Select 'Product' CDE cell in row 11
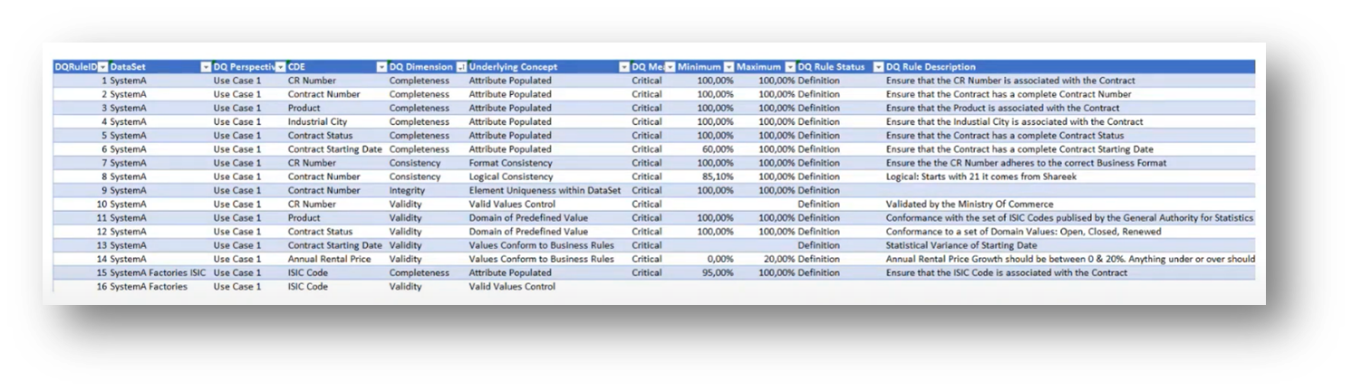 click(304, 217)
